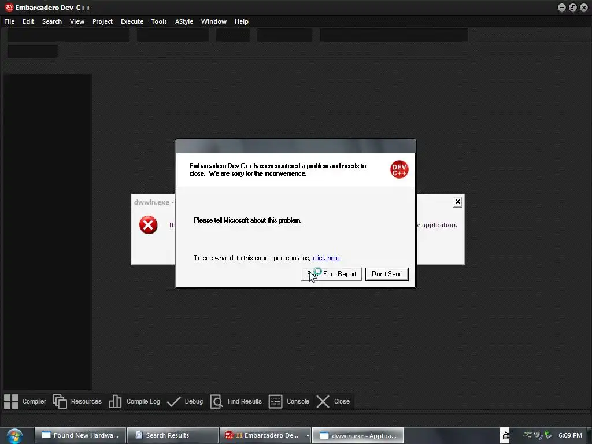
Task: Click the Embarcadero Dev-C++ title bar icon
Action: pos(9,7)
